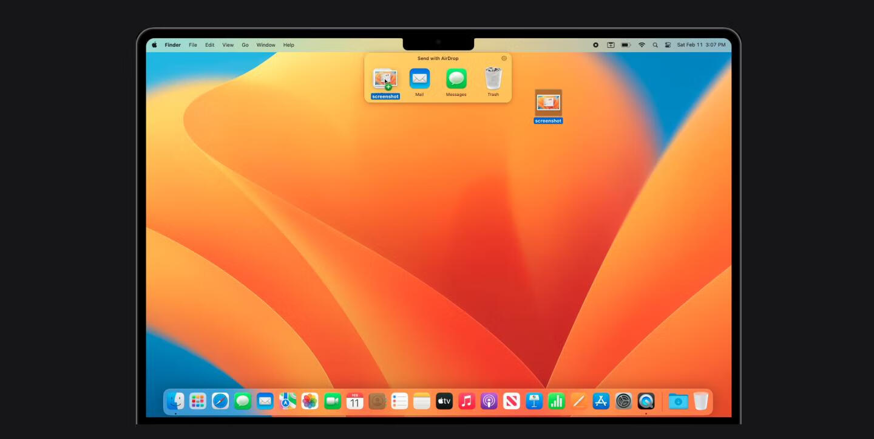The image size is (874, 439).
Task: Open Numbers from the Dock
Action: pyautogui.click(x=557, y=401)
